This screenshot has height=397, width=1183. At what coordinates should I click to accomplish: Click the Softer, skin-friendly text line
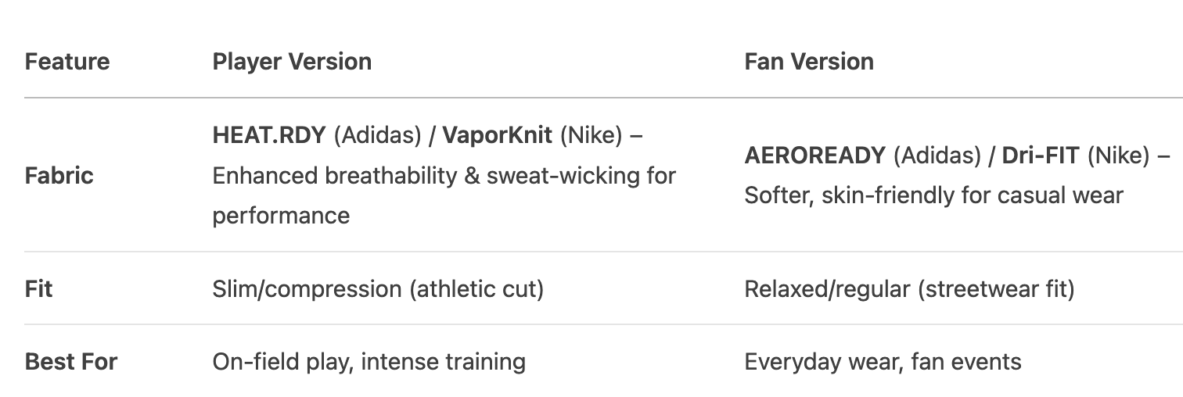point(933,195)
